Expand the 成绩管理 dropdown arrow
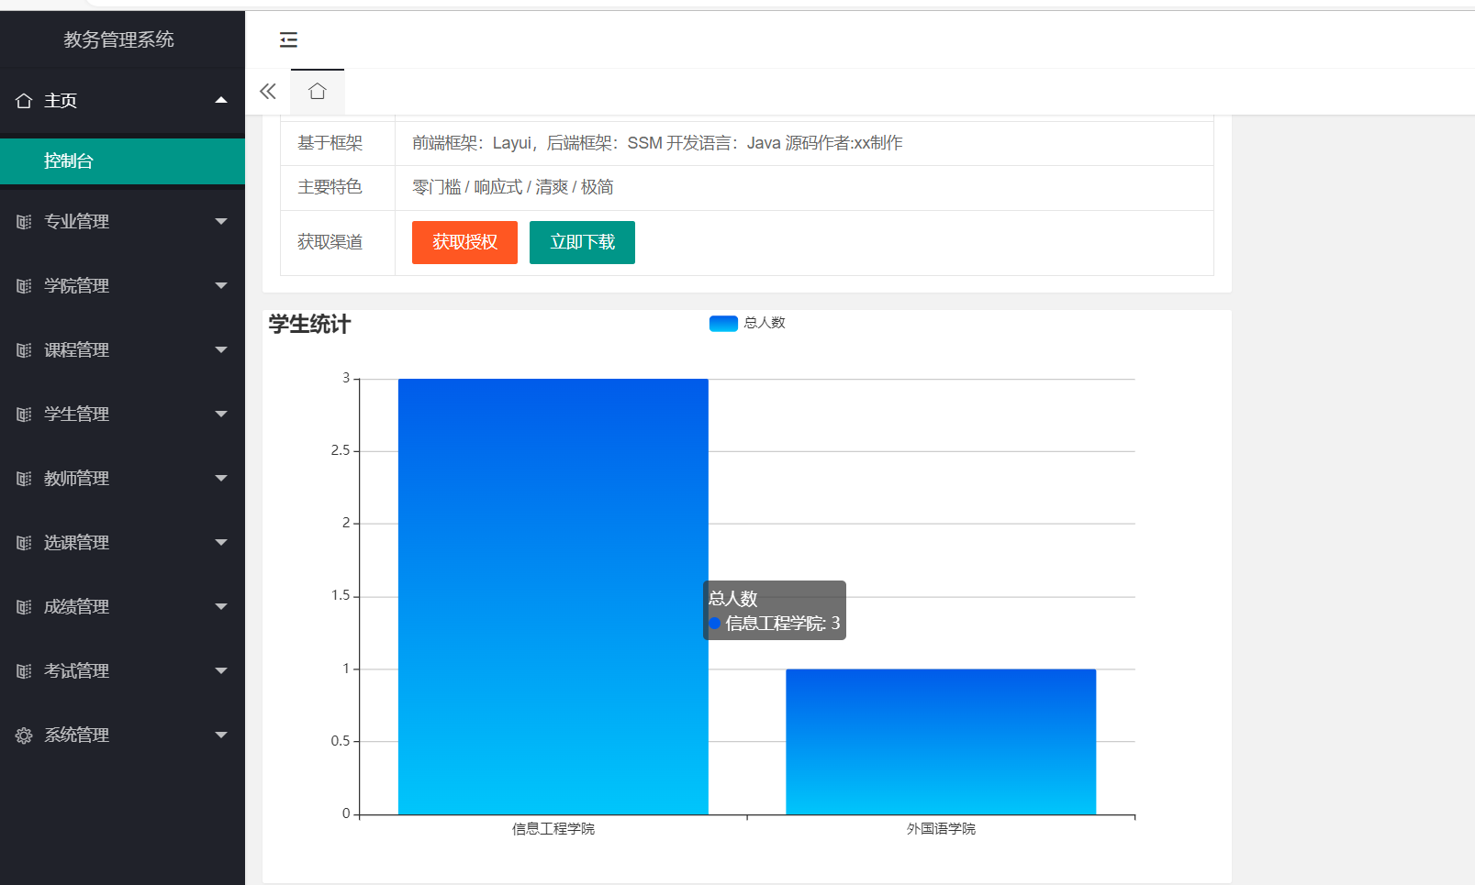This screenshot has height=885, width=1475. (220, 606)
